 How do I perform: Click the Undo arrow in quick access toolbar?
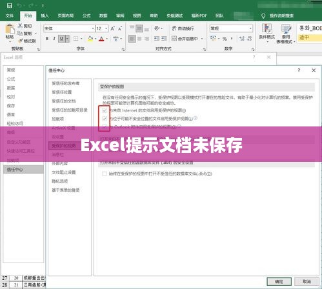19,6
